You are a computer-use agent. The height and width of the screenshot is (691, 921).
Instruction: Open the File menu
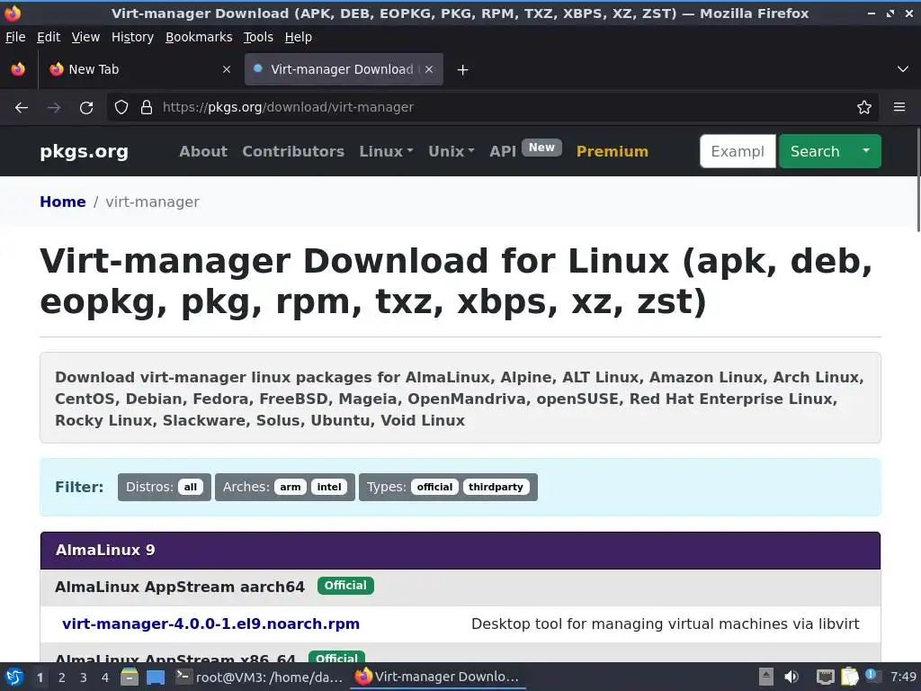pos(15,37)
